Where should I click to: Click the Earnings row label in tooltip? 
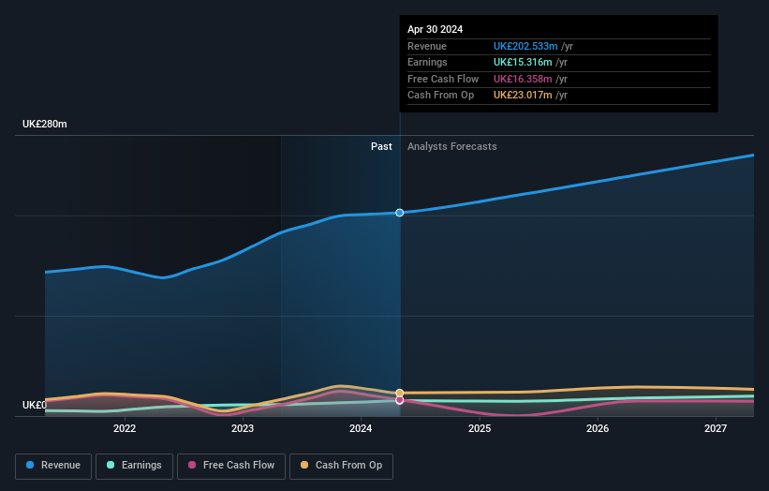point(427,62)
